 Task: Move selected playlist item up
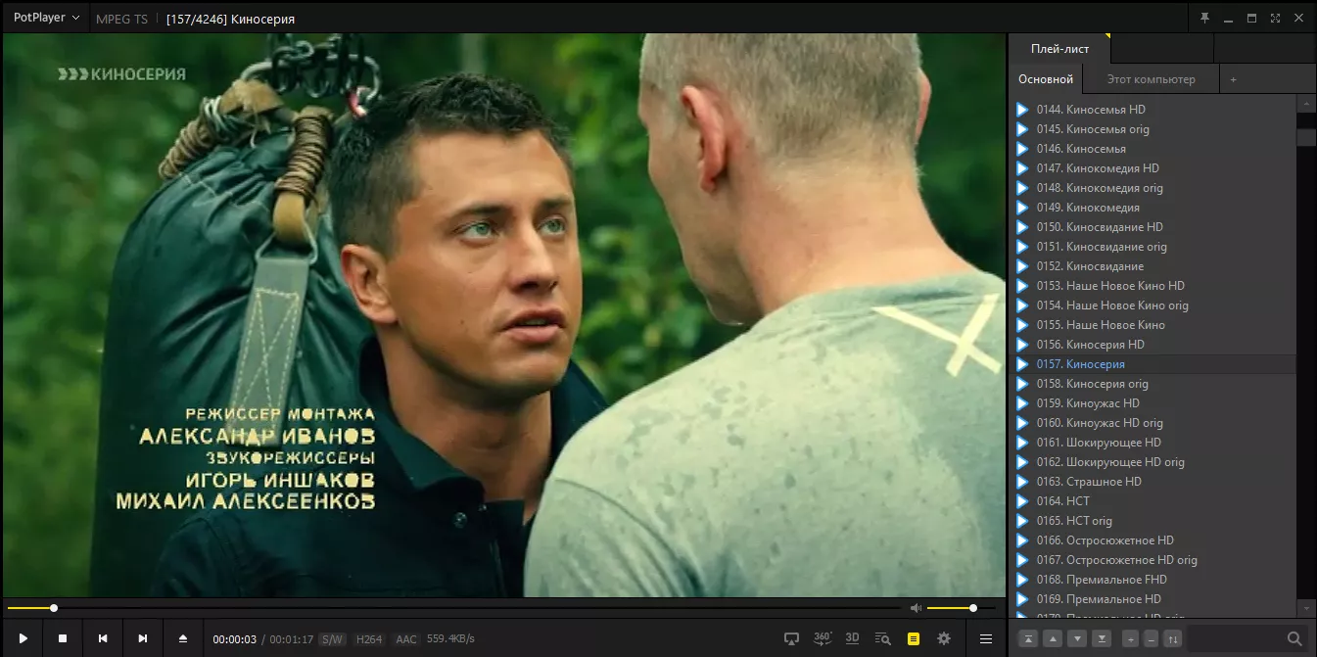click(1053, 638)
